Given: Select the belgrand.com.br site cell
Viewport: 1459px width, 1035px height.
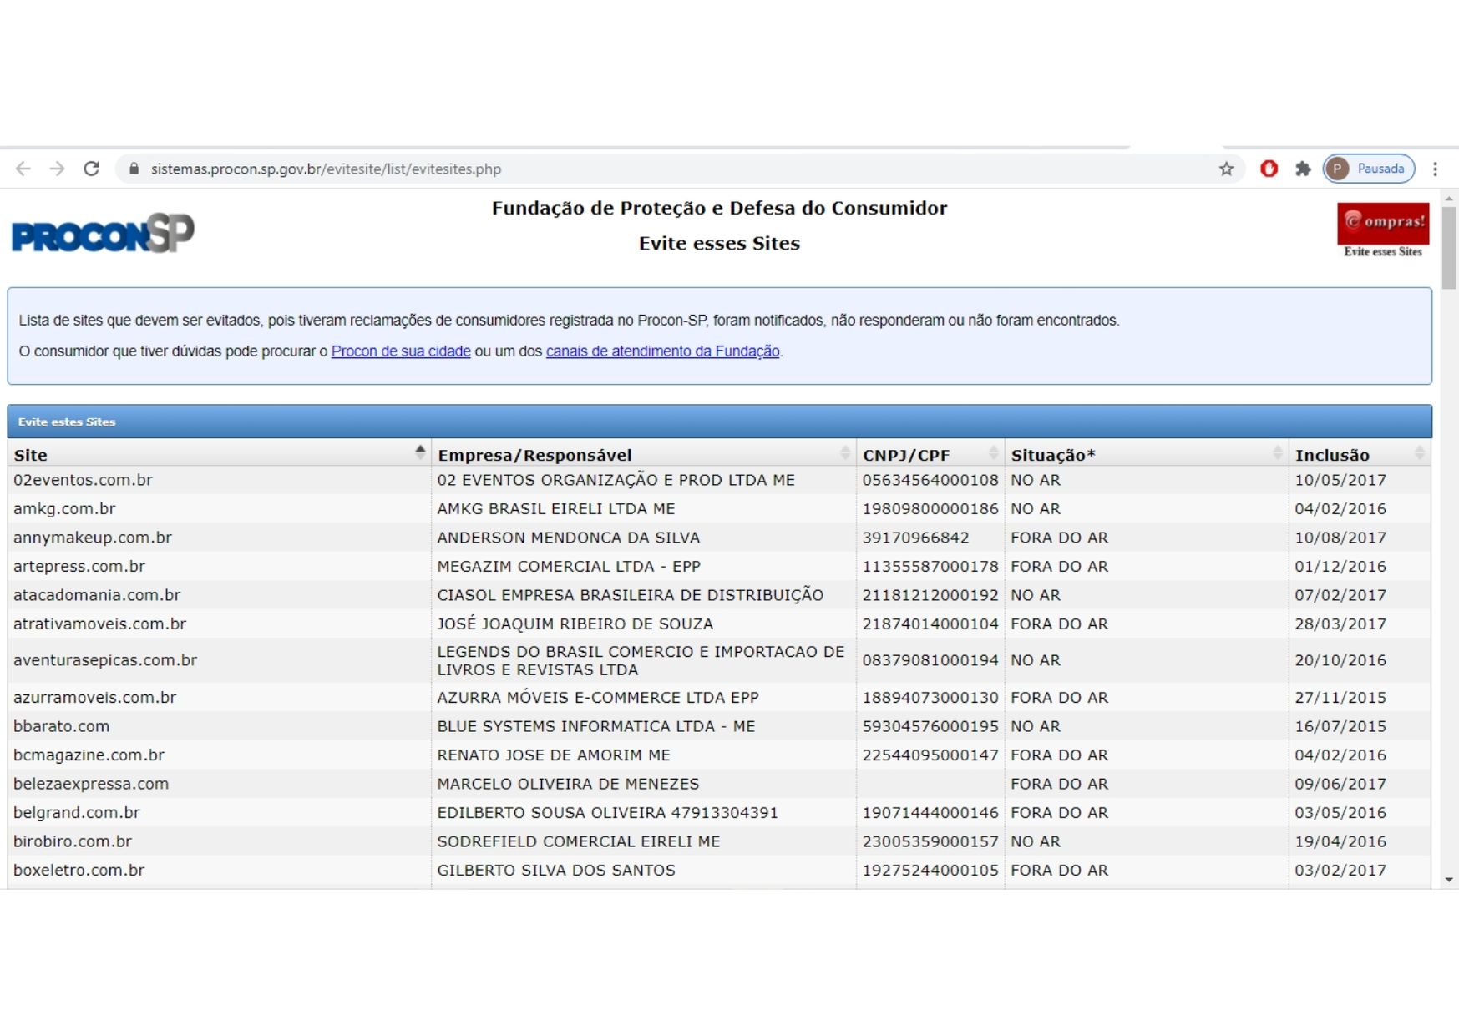Looking at the screenshot, I should (219, 812).
